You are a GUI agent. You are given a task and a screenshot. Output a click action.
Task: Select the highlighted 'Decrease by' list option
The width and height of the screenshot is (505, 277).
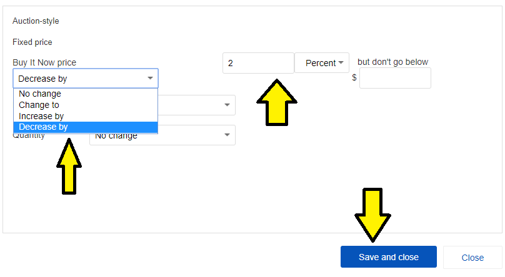tap(43, 127)
